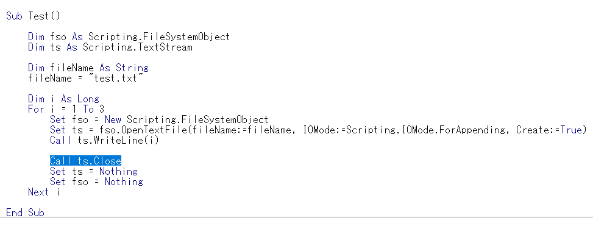Click the Dim fileName As String line
The height and width of the screenshot is (232, 593).
[x=88, y=68]
